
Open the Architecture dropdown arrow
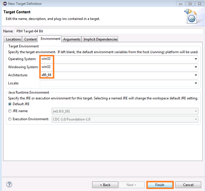pos(196,75)
